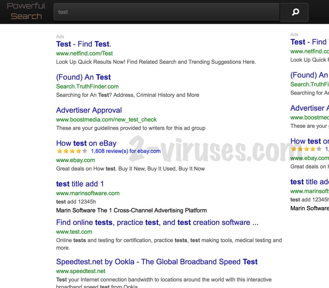This screenshot has width=329, height=288.
Task: Click www.boostmedia.com/new_test_check URL
Action: click(106, 119)
